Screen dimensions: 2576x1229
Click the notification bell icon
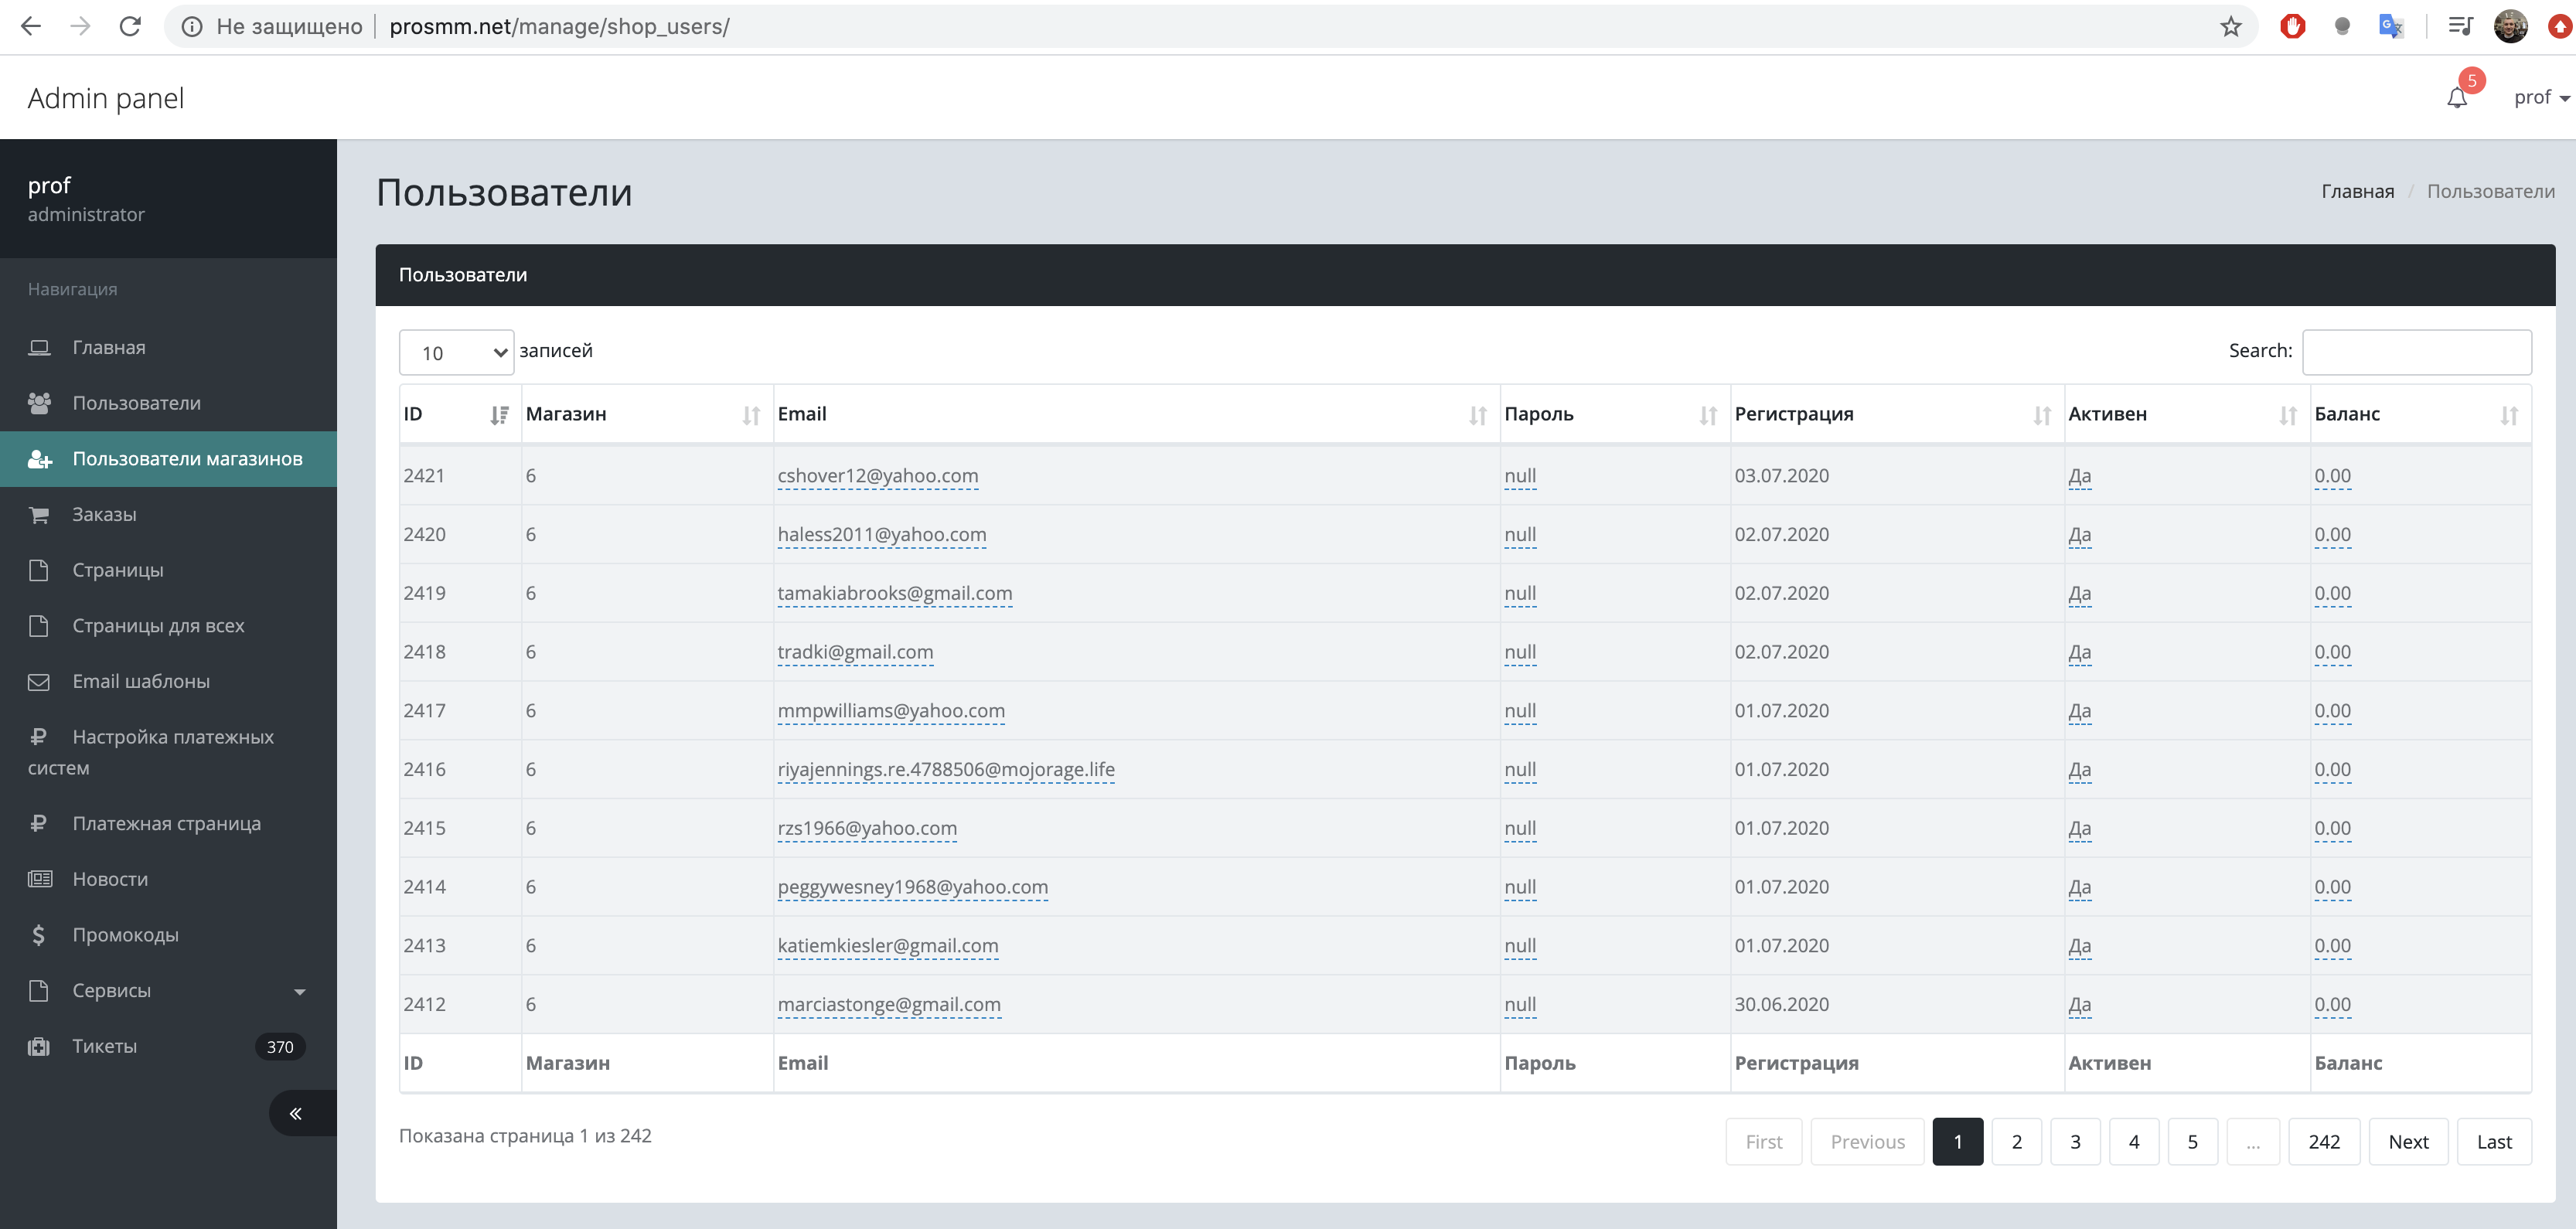coord(2457,98)
